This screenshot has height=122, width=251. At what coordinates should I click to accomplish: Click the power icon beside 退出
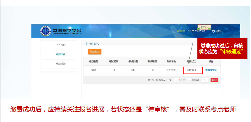tap(213, 31)
